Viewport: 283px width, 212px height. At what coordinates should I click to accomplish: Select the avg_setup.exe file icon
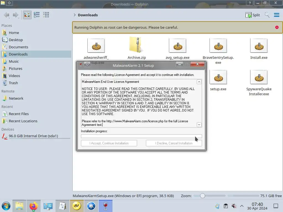pos(178,46)
